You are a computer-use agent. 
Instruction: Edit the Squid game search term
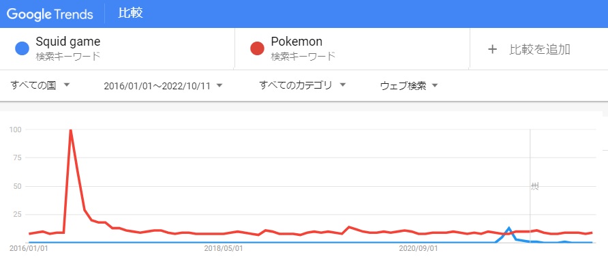(x=68, y=42)
